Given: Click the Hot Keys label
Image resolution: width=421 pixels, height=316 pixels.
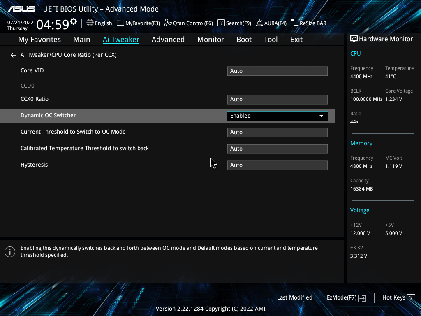Looking at the screenshot, I should click(394, 298).
